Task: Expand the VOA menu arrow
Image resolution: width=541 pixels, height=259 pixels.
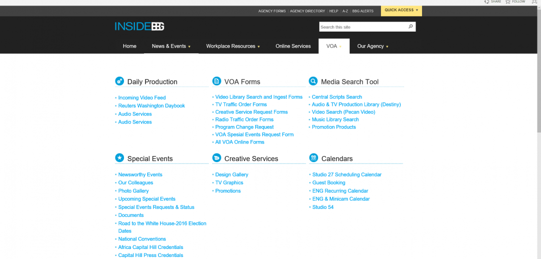Action: pos(340,47)
